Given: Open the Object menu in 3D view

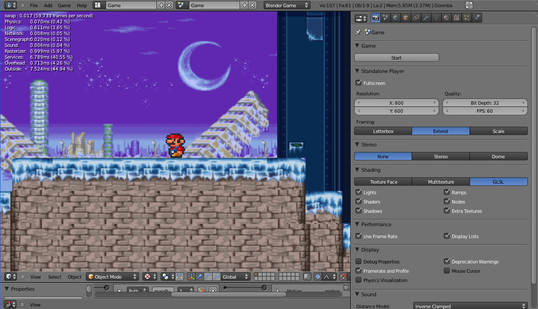Looking at the screenshot, I should 74,277.
